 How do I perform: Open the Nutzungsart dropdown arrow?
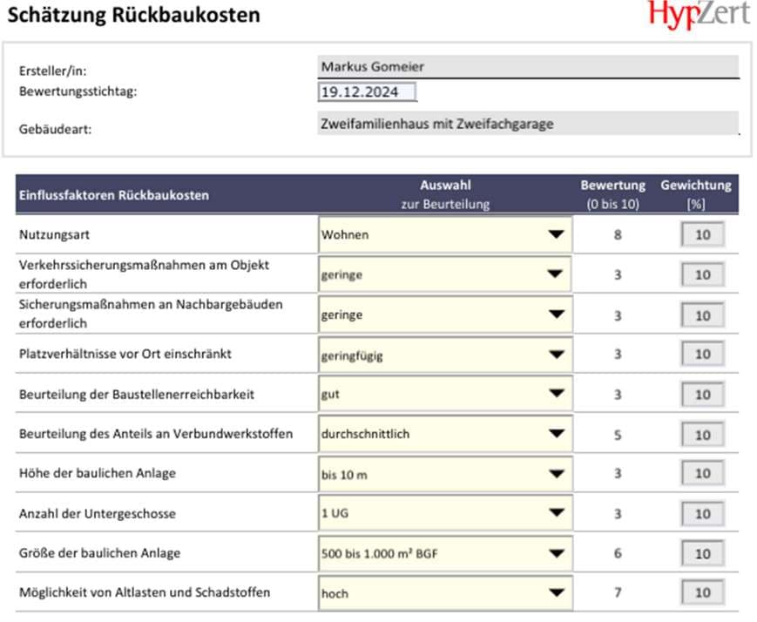tap(556, 234)
